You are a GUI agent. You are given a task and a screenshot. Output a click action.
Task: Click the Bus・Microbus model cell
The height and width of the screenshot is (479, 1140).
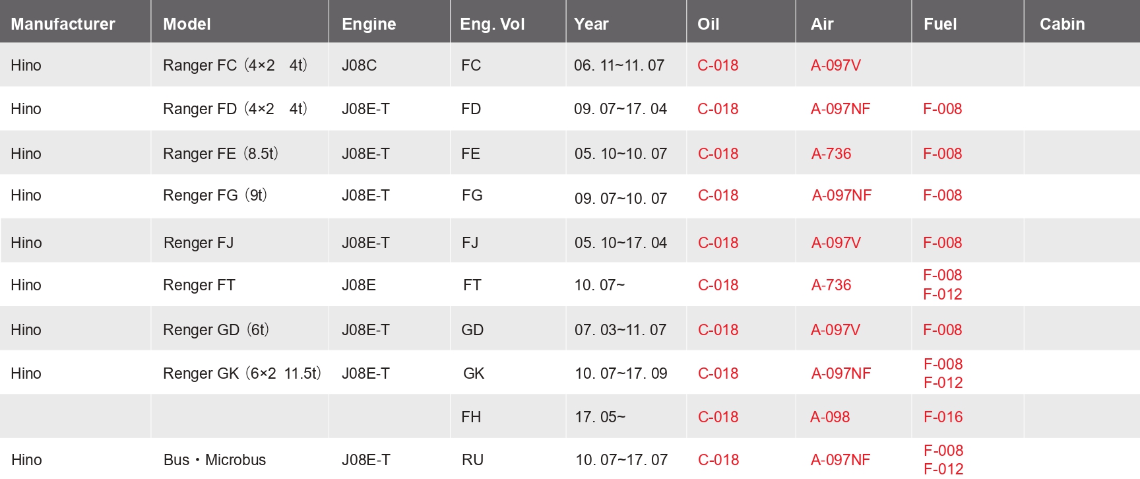tap(214, 460)
